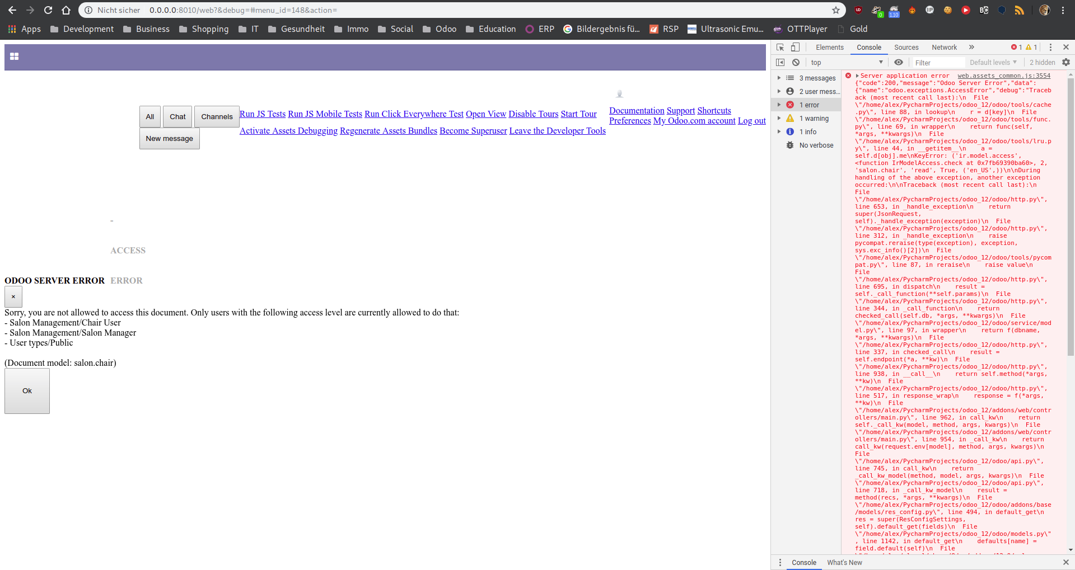This screenshot has height=570, width=1075.
Task: Show warnings via 1 warning filter
Action: click(811, 118)
